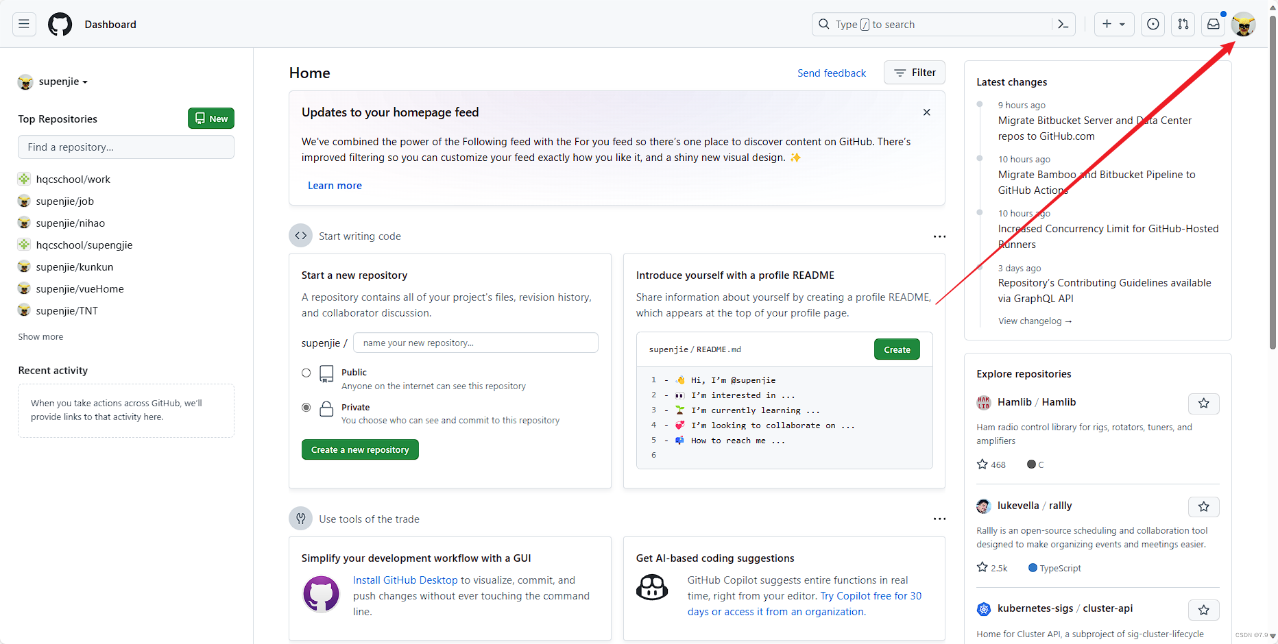Select the Private repository radio option
This screenshot has width=1278, height=644.
(306, 408)
